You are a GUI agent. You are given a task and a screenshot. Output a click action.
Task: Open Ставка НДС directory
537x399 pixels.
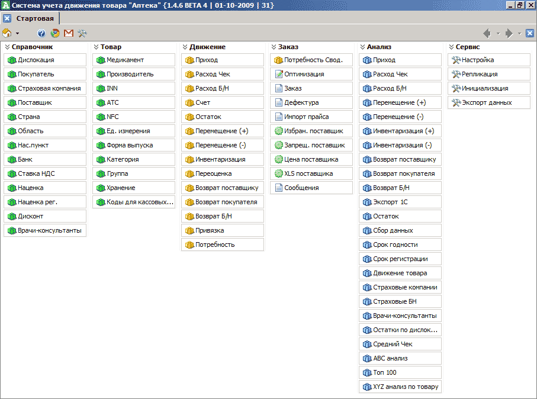click(45, 173)
